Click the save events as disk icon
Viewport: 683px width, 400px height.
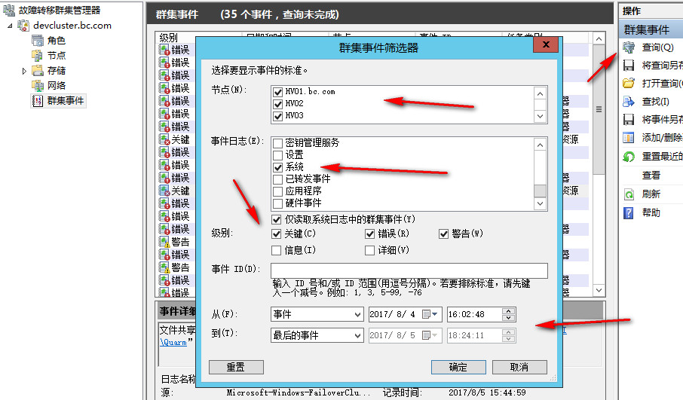[629, 119]
